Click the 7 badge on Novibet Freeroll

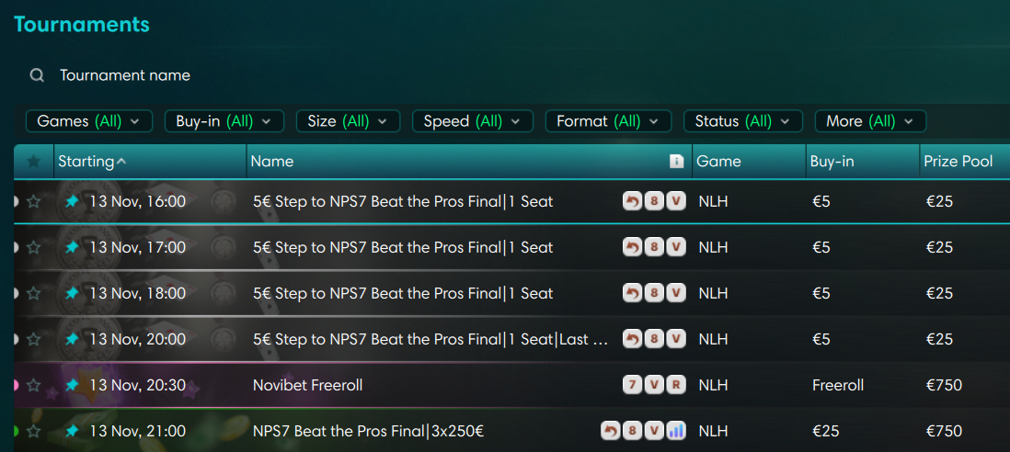point(632,385)
